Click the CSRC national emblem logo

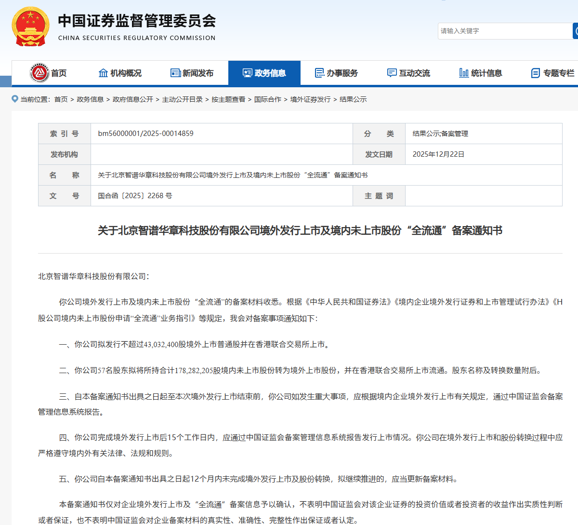31,27
